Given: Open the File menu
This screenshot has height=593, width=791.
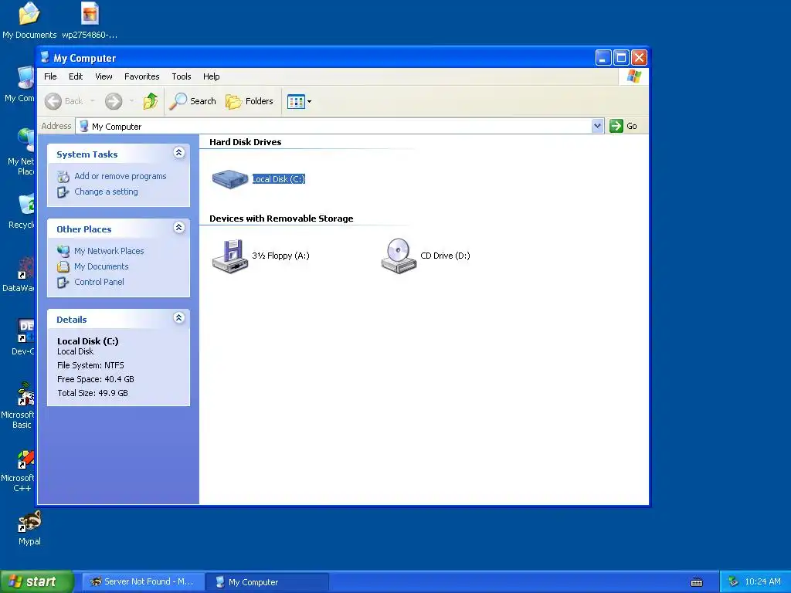Looking at the screenshot, I should [50, 76].
